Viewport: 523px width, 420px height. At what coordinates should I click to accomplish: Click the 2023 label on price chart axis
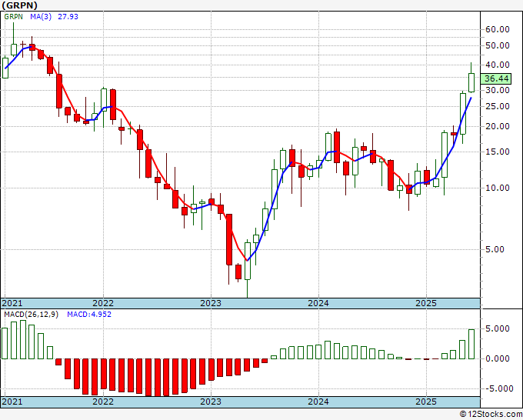(x=211, y=303)
